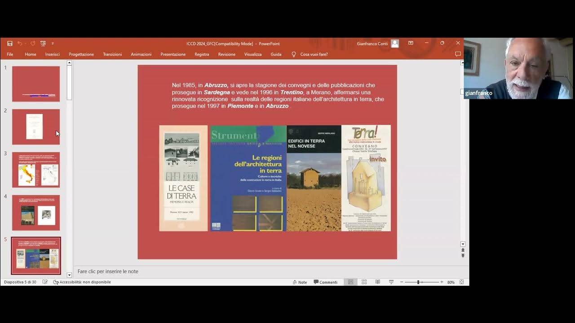Save the presentation using the floppy disk icon
The height and width of the screenshot is (323, 575).
click(x=9, y=44)
